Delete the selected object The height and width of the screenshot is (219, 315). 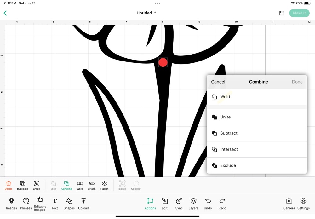pos(9,185)
